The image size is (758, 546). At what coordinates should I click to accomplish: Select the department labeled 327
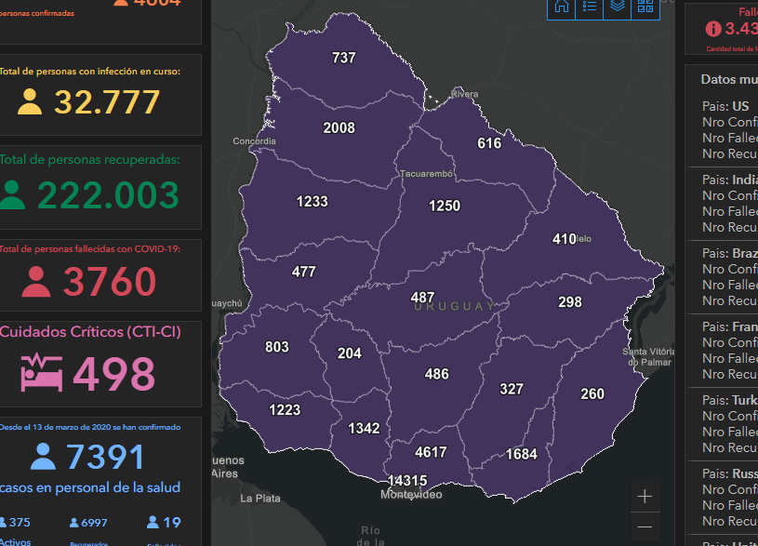(512, 389)
